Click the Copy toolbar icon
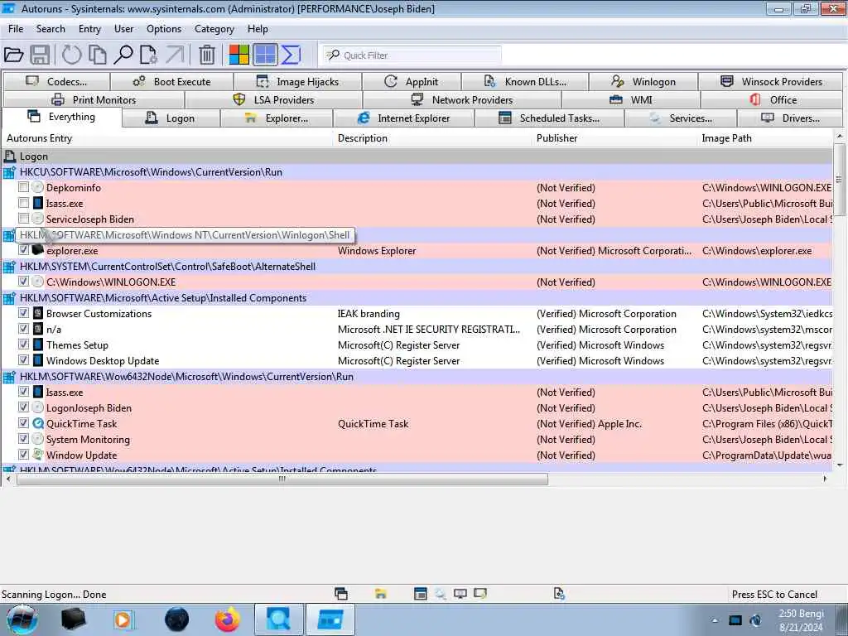 point(98,55)
